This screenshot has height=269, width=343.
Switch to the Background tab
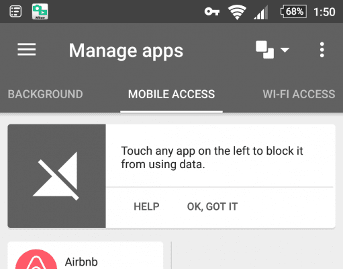(x=46, y=94)
